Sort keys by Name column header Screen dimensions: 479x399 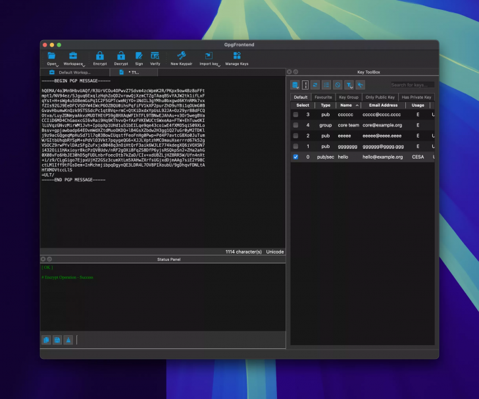(x=349, y=105)
